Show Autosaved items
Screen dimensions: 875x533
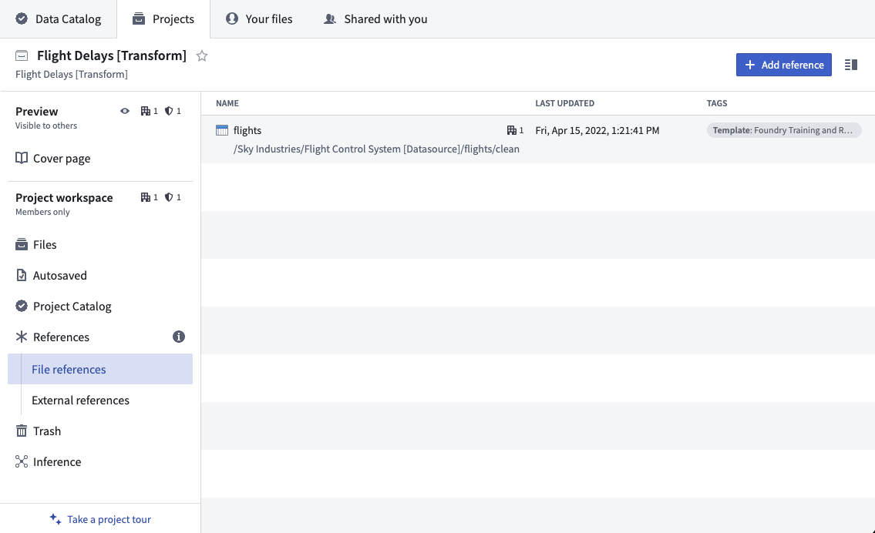point(100,276)
